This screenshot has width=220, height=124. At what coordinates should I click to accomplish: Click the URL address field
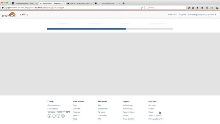pos(82,8)
